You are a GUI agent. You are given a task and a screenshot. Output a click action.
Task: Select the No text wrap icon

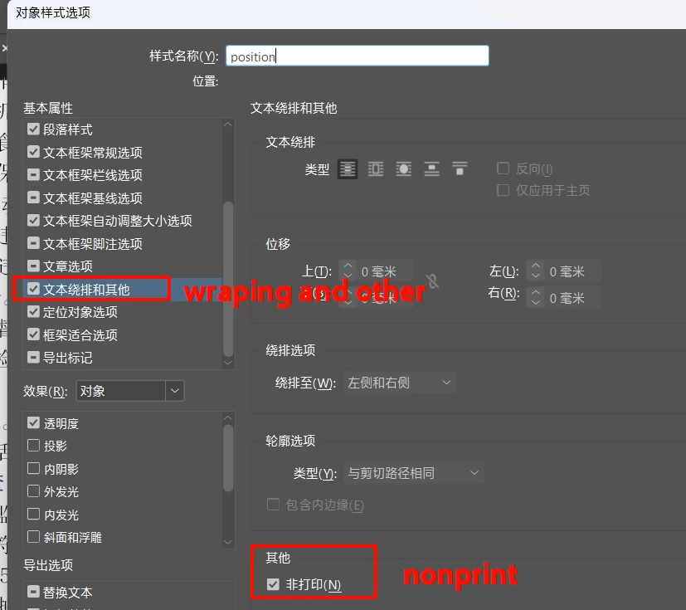pyautogui.click(x=348, y=169)
